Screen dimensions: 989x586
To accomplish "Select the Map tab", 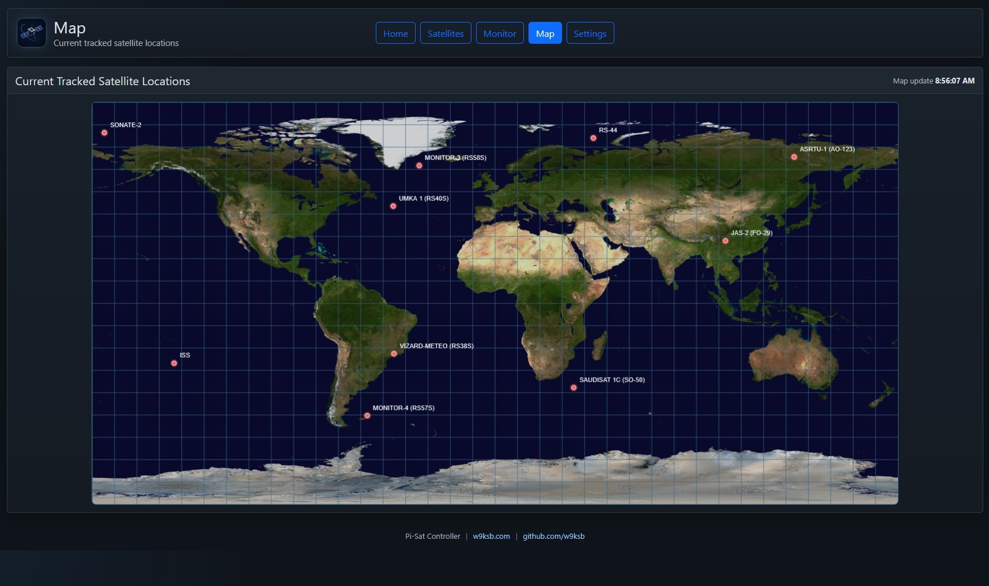I will pyautogui.click(x=545, y=33).
